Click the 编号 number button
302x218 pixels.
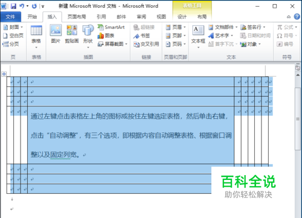[x=285, y=44]
